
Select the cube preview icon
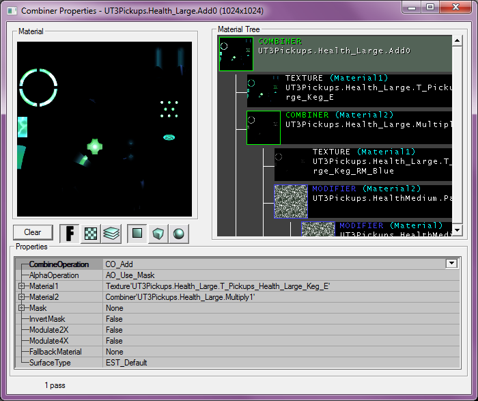pos(158,234)
